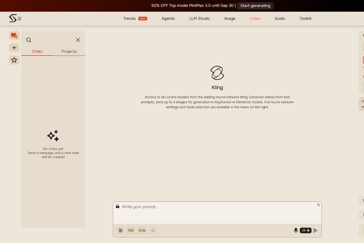Click the Start generating banner button

click(255, 5)
